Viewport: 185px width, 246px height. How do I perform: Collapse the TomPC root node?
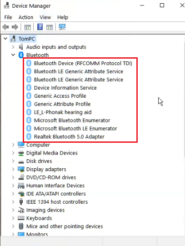point(5,39)
